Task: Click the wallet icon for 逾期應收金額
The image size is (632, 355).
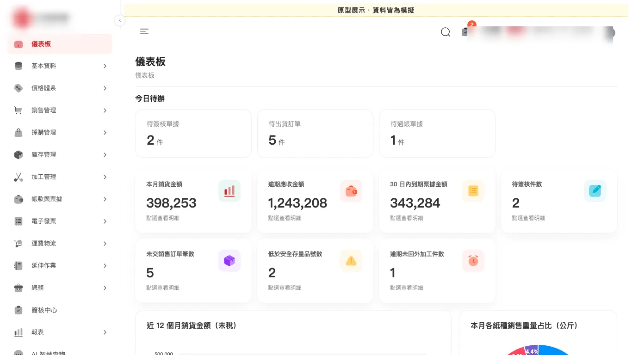Action: (x=351, y=191)
